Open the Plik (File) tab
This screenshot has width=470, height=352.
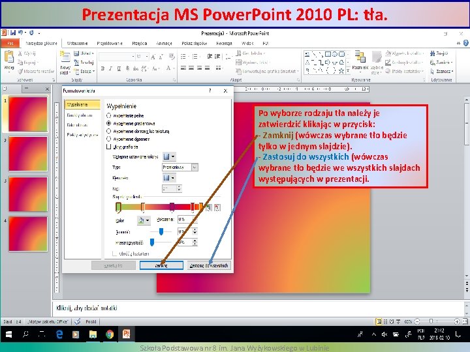[x=10, y=43]
